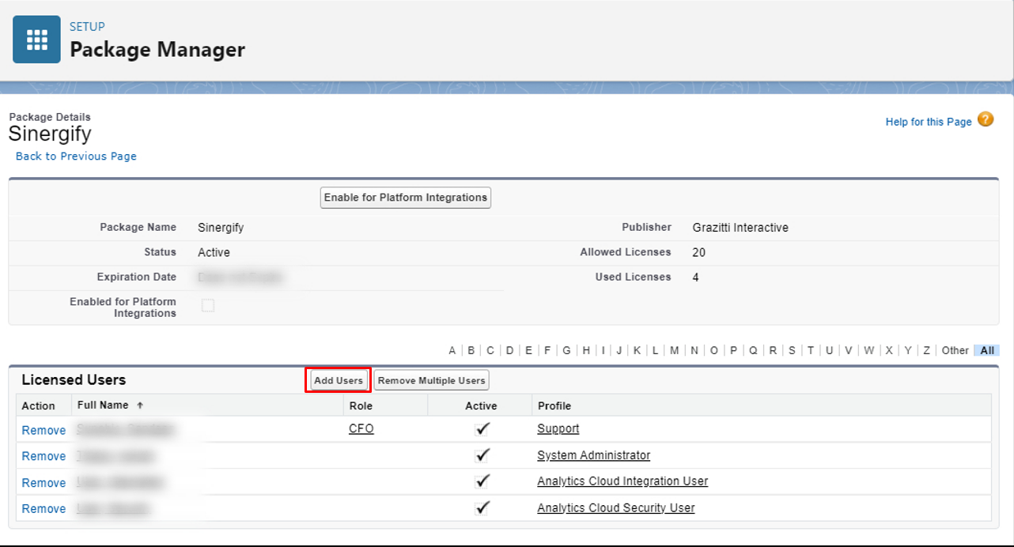Image resolution: width=1014 pixels, height=547 pixels.
Task: Open the CFO role link
Action: (361, 428)
